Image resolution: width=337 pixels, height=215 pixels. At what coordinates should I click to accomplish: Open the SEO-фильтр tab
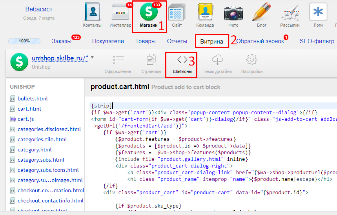[317, 41]
